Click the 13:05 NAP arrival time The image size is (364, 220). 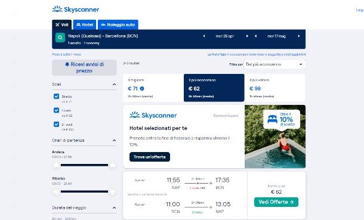point(223,204)
